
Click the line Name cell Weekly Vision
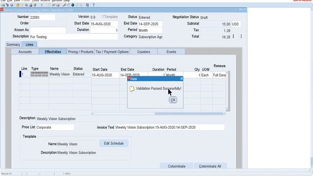tap(60, 74)
